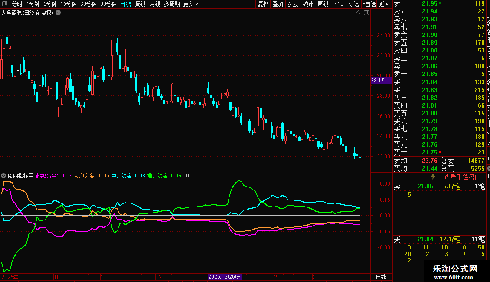Switch to 周线 weekly chart tab
Screen dimensions: 490x282
pyautogui.click(x=140, y=4)
